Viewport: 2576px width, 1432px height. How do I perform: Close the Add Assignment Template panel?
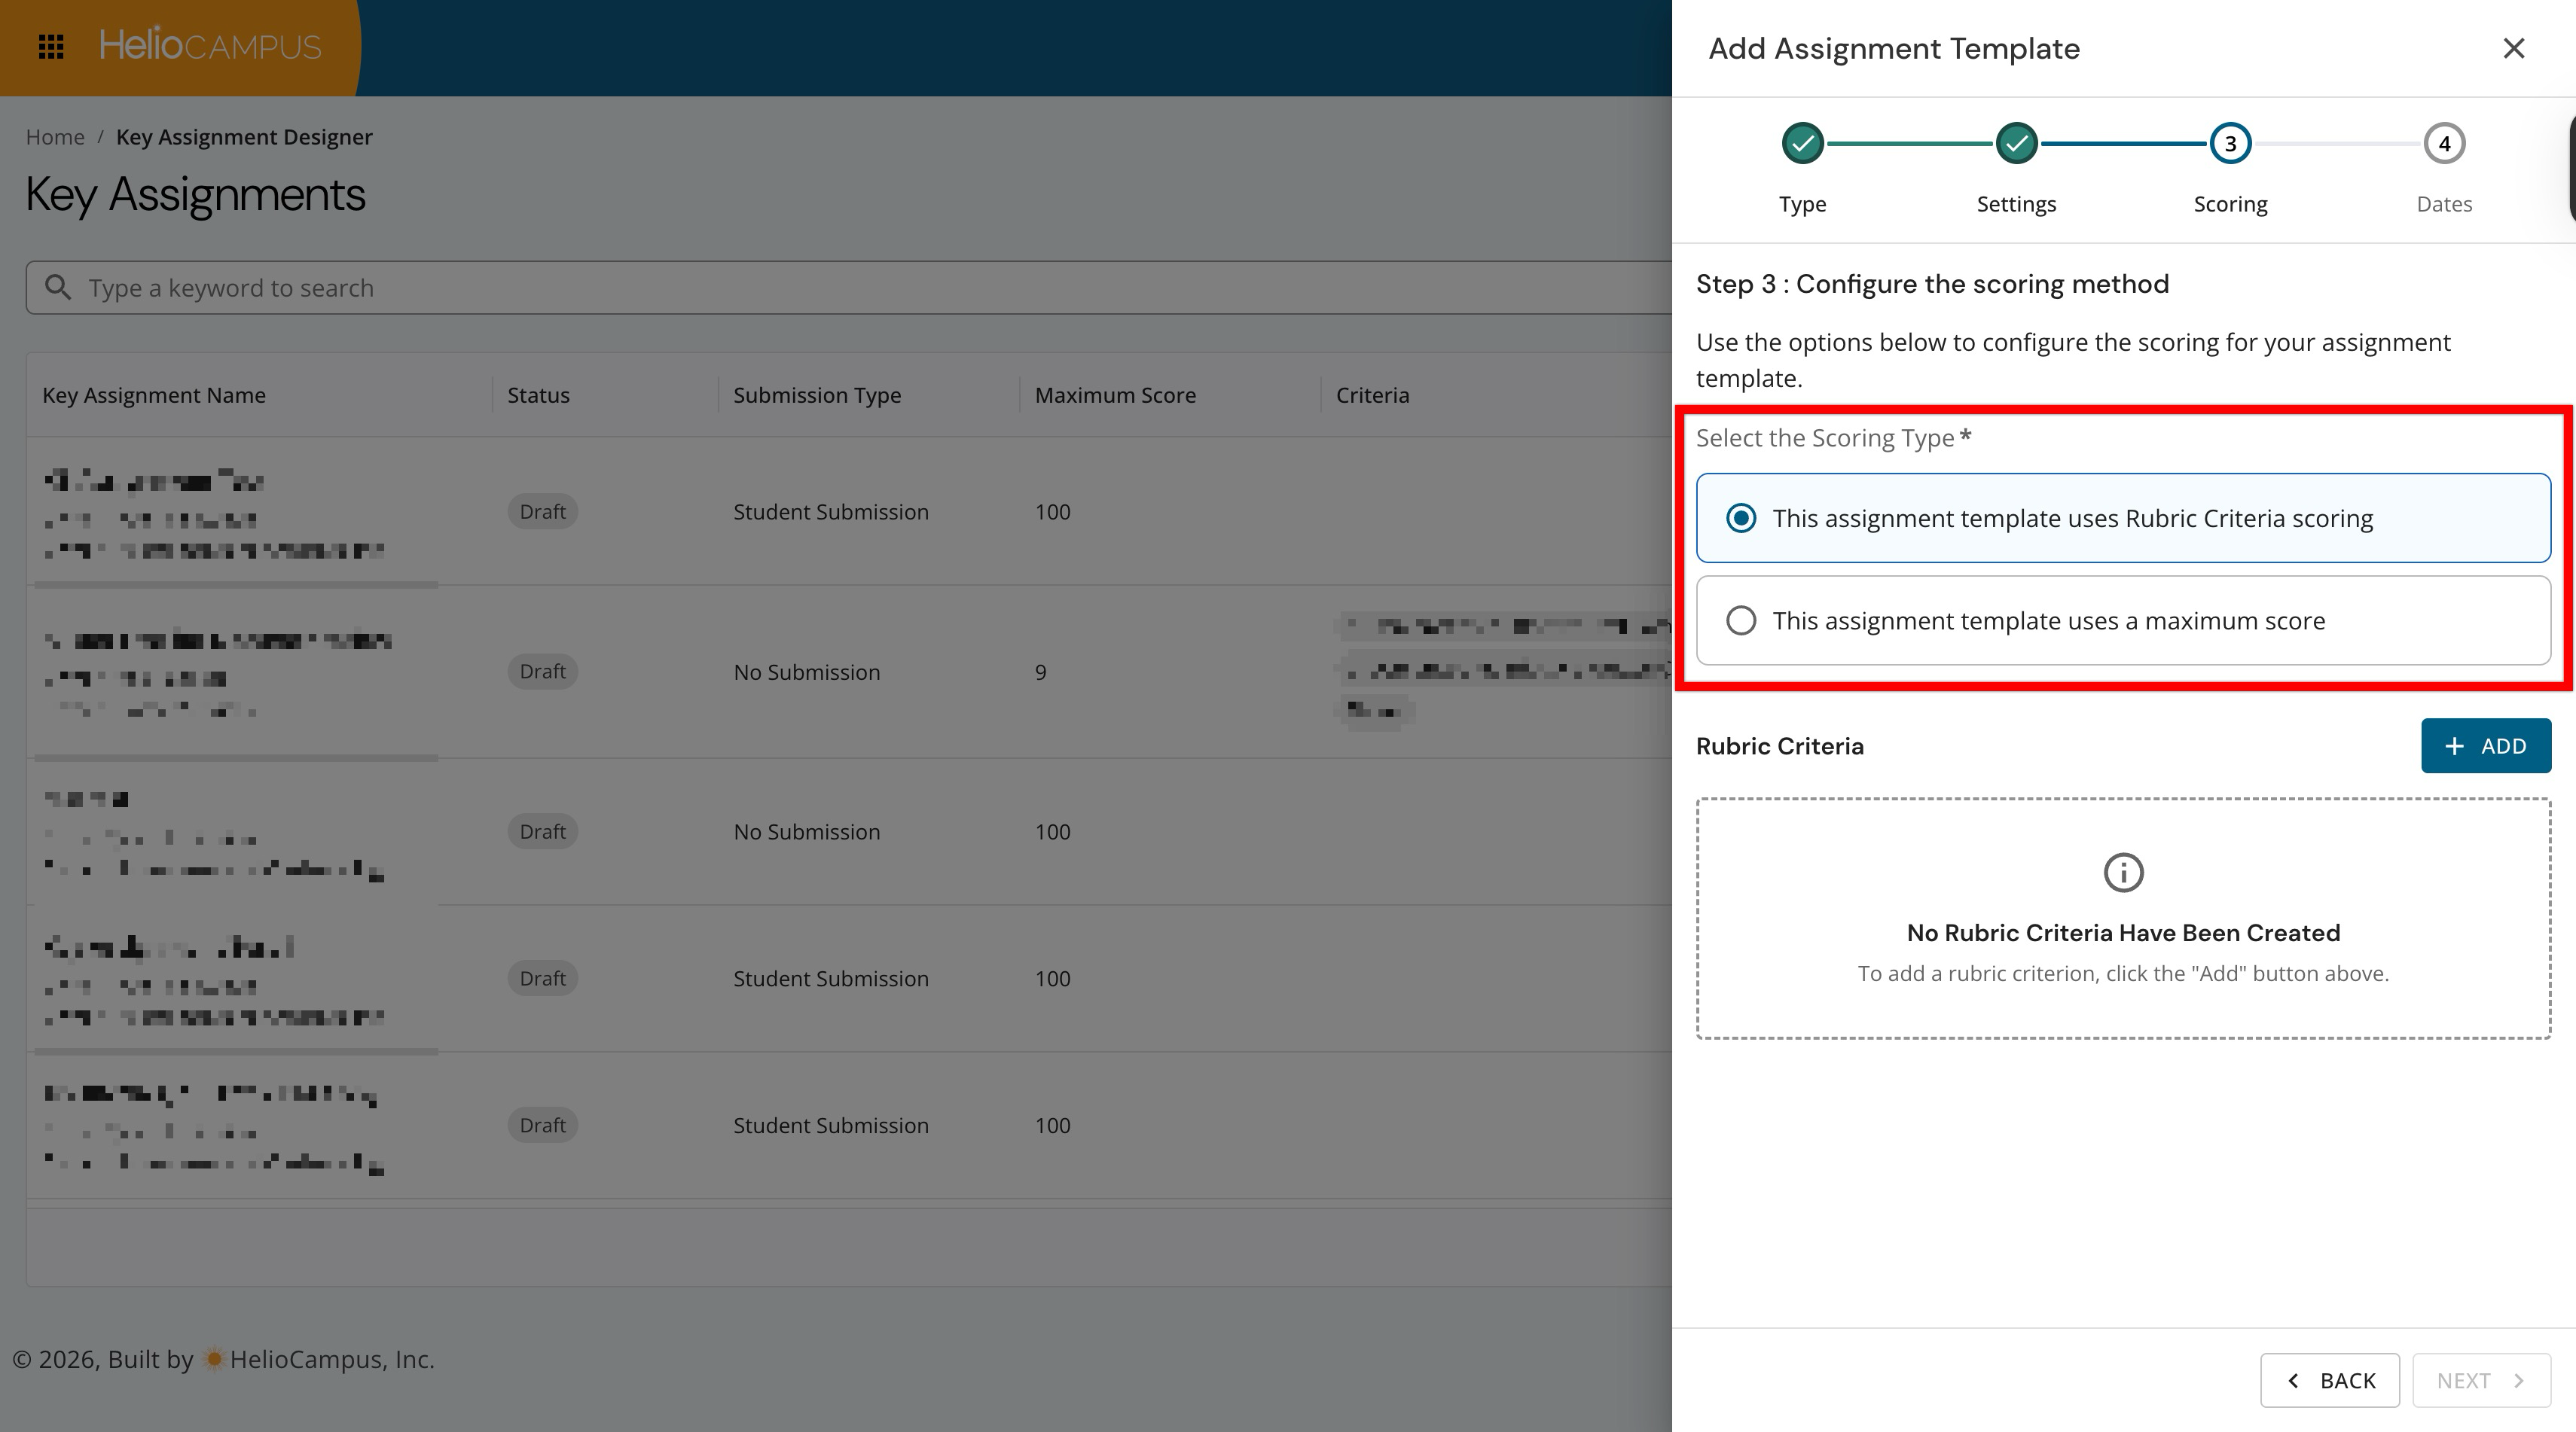tap(2513, 48)
